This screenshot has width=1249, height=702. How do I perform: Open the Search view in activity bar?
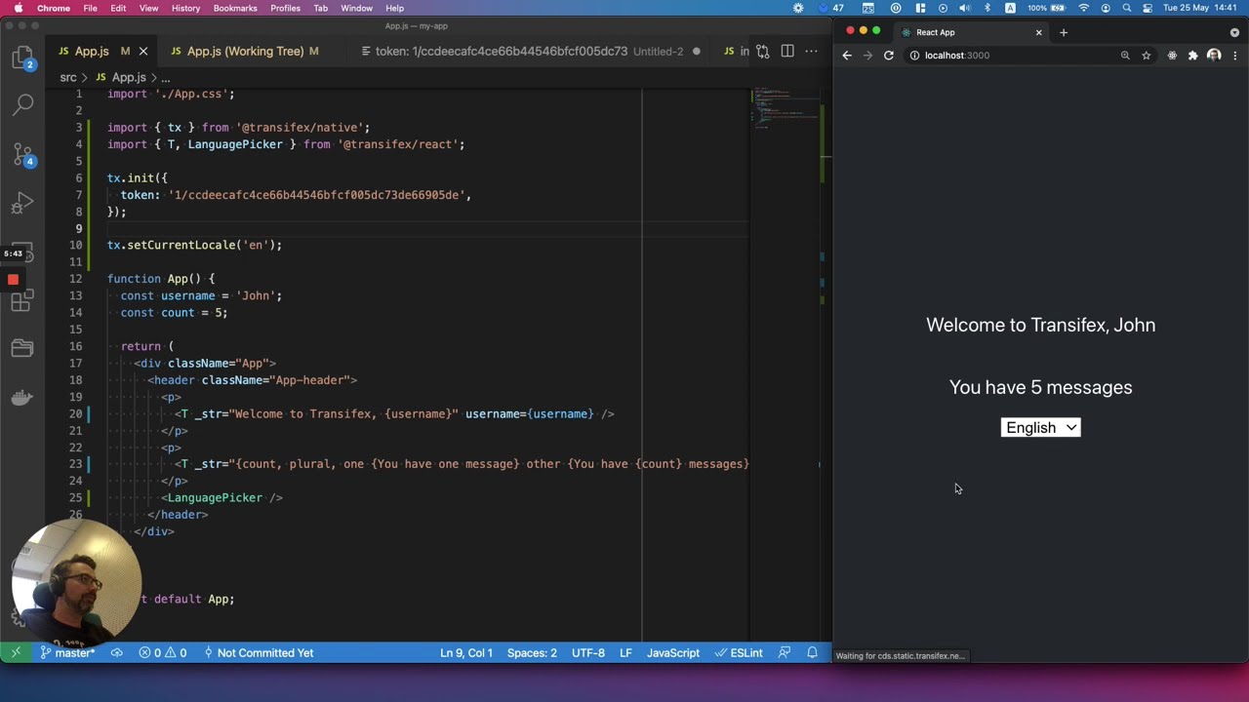[22, 103]
